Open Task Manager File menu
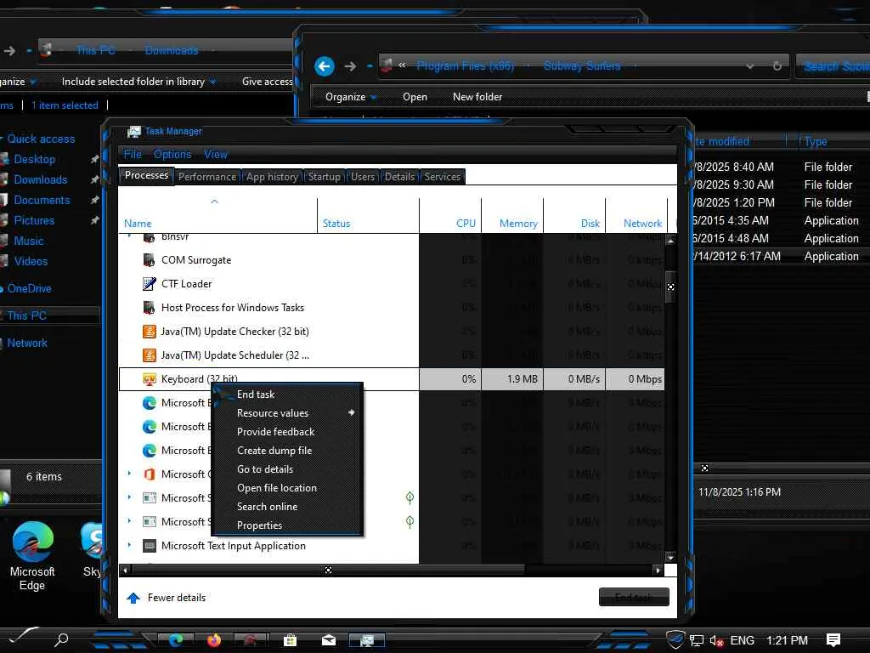Image resolution: width=870 pixels, height=653 pixels. click(x=133, y=155)
